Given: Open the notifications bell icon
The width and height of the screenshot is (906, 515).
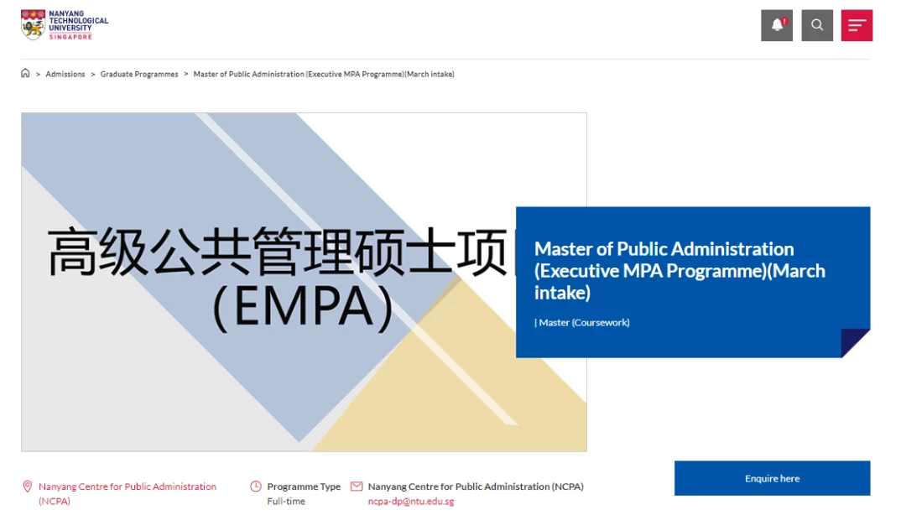Looking at the screenshot, I should [x=777, y=25].
